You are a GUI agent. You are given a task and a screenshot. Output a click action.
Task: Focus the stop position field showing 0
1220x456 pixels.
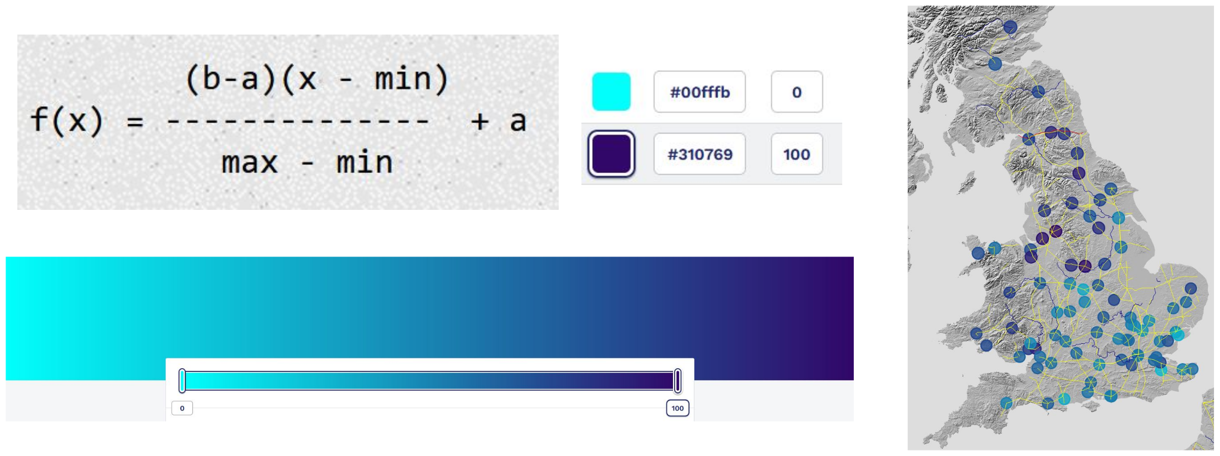[x=797, y=92]
